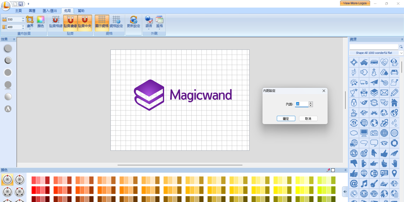This screenshot has height=202, width=404.
Task: Apply the letter A text effect
Action: [x=8, y=109]
